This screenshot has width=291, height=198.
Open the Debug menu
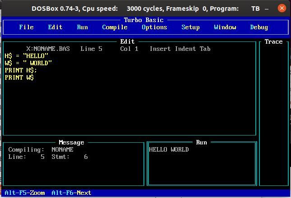click(x=259, y=27)
